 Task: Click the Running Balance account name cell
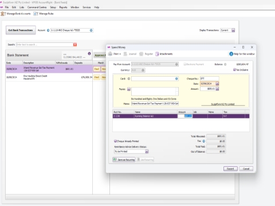tap(155, 116)
